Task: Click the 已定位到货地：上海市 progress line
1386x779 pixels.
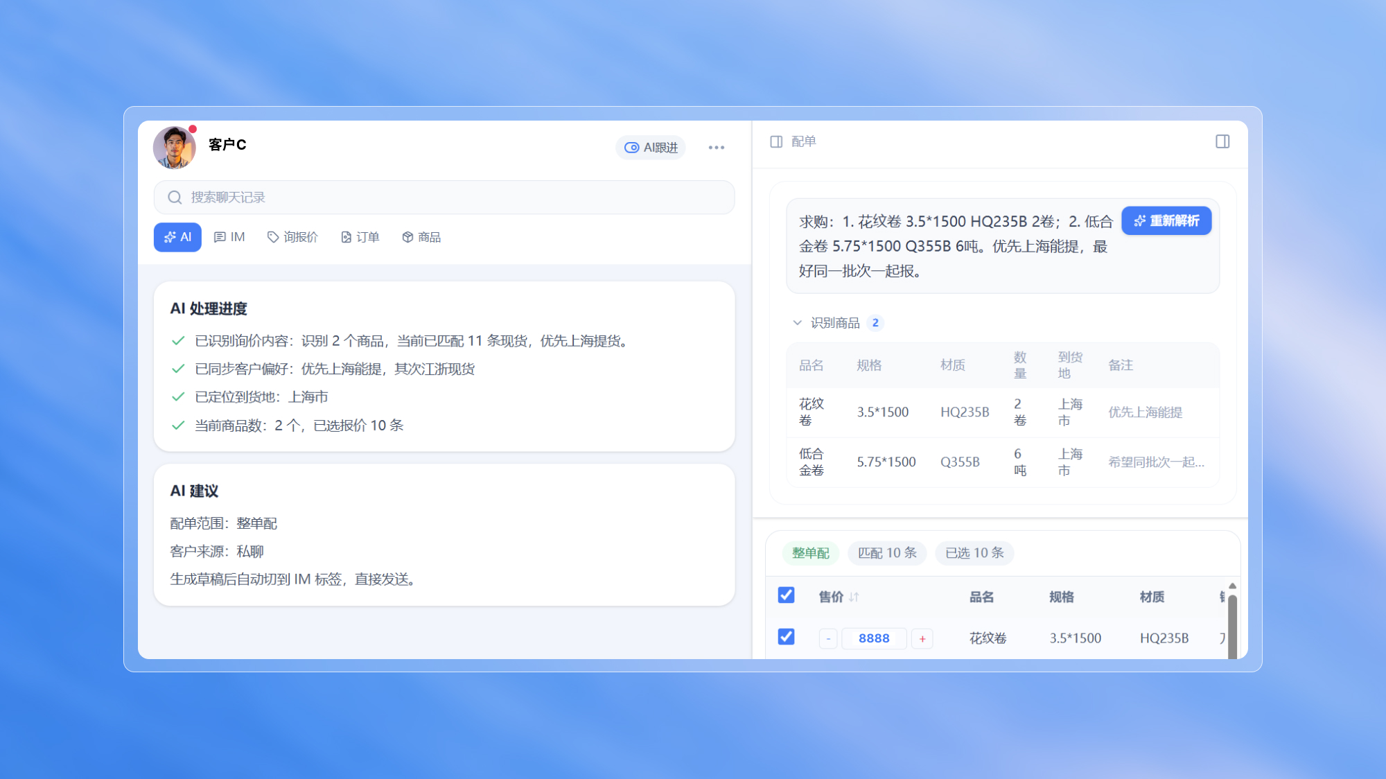Action: (x=261, y=397)
